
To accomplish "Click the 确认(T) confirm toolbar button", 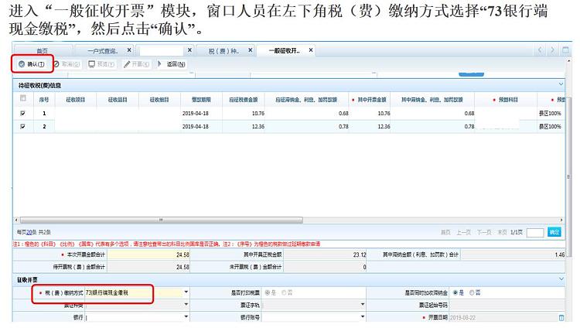I will pos(32,64).
